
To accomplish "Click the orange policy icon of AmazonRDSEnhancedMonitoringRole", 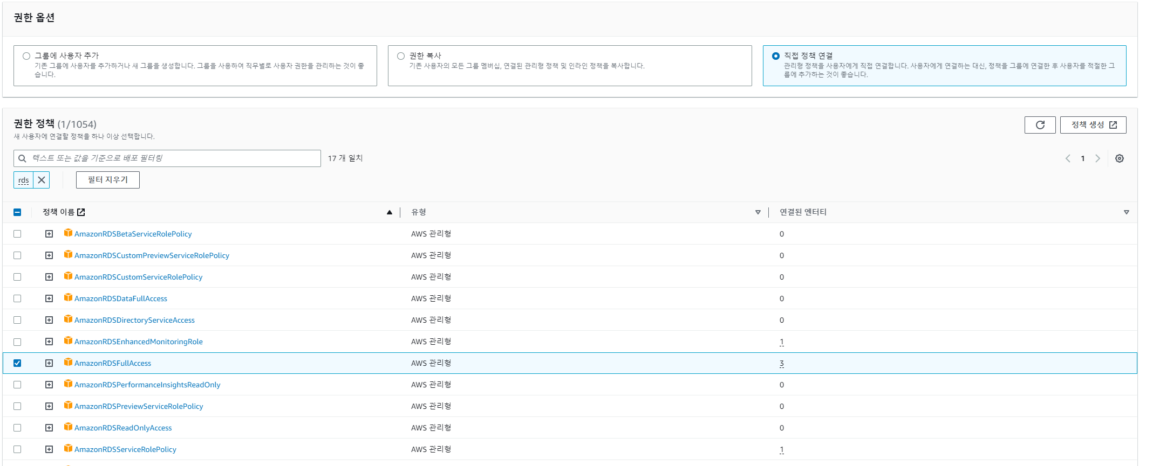I will click(68, 340).
